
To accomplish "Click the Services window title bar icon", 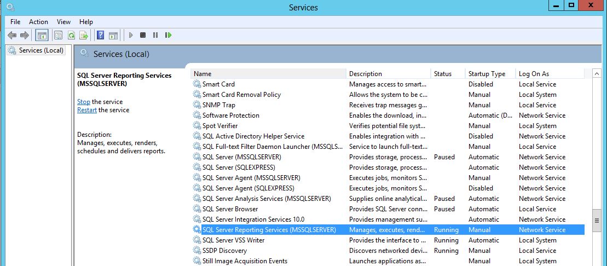I will click(10, 7).
